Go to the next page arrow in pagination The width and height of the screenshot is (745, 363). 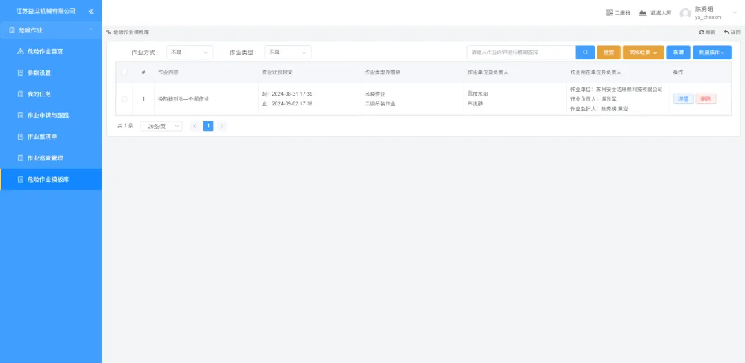point(222,126)
